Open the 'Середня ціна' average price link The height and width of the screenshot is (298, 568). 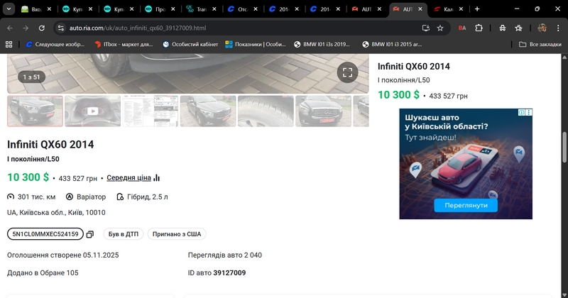pos(129,178)
